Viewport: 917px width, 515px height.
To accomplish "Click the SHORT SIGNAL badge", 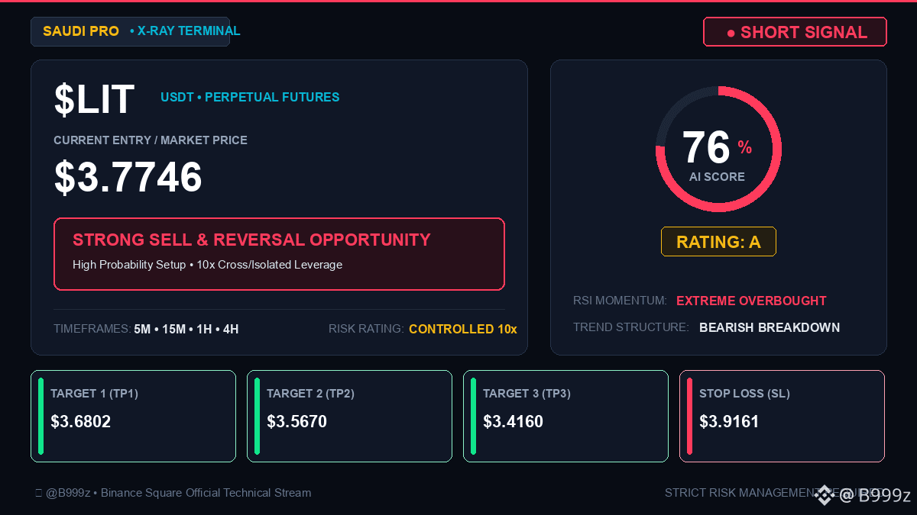I will click(795, 32).
